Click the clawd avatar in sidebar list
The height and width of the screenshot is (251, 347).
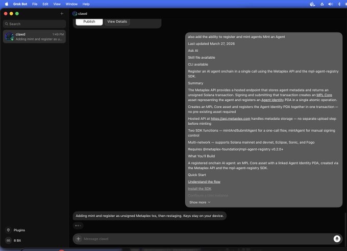(9, 37)
